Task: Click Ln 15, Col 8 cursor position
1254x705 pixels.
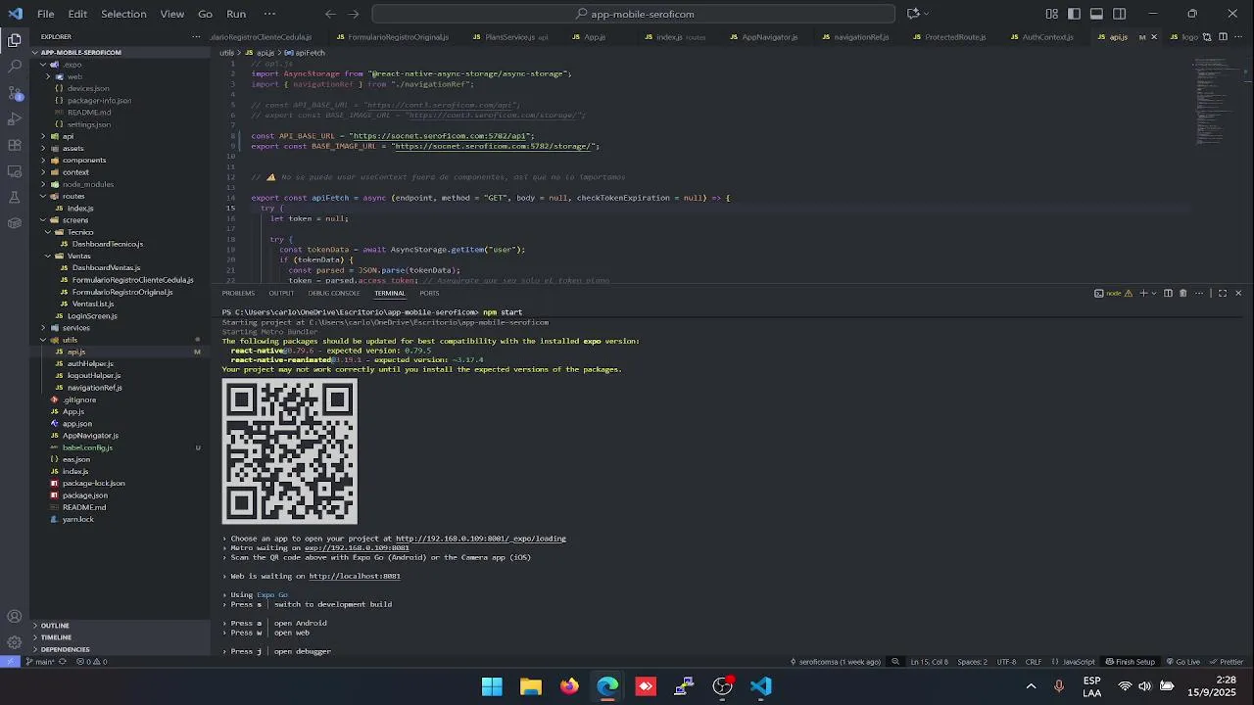Action: (929, 662)
